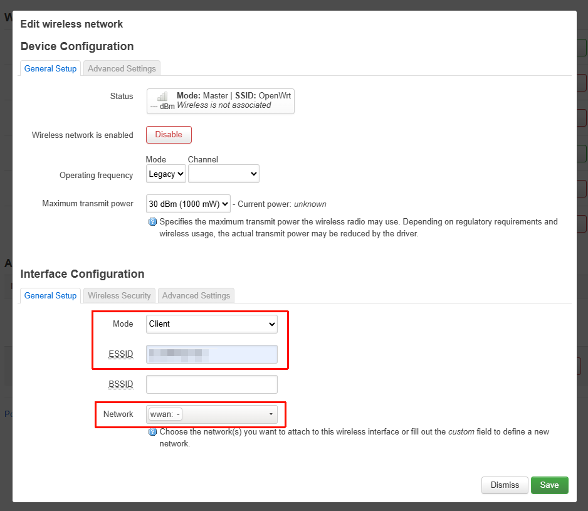The height and width of the screenshot is (511, 588).
Task: Select Device Configuration General Setup tab
Action: (x=50, y=68)
